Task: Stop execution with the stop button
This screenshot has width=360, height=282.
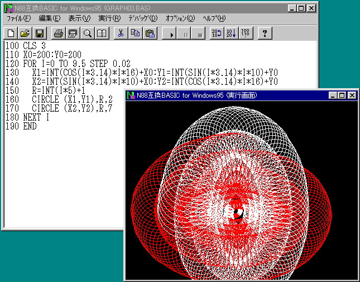Action: point(198,34)
